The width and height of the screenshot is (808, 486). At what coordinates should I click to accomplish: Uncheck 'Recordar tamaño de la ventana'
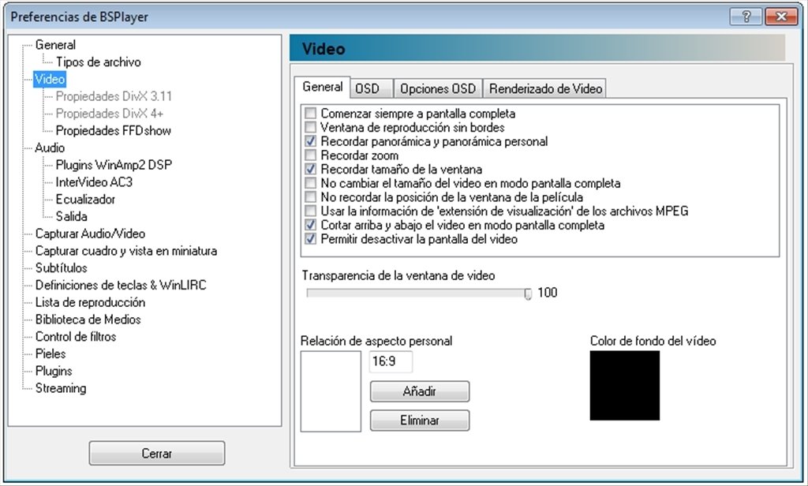310,169
